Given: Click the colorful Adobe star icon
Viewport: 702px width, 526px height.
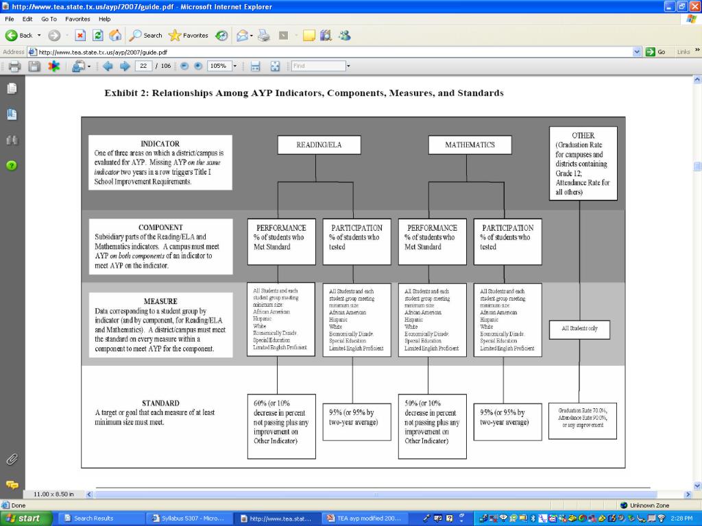Looking at the screenshot, I should (53, 66).
